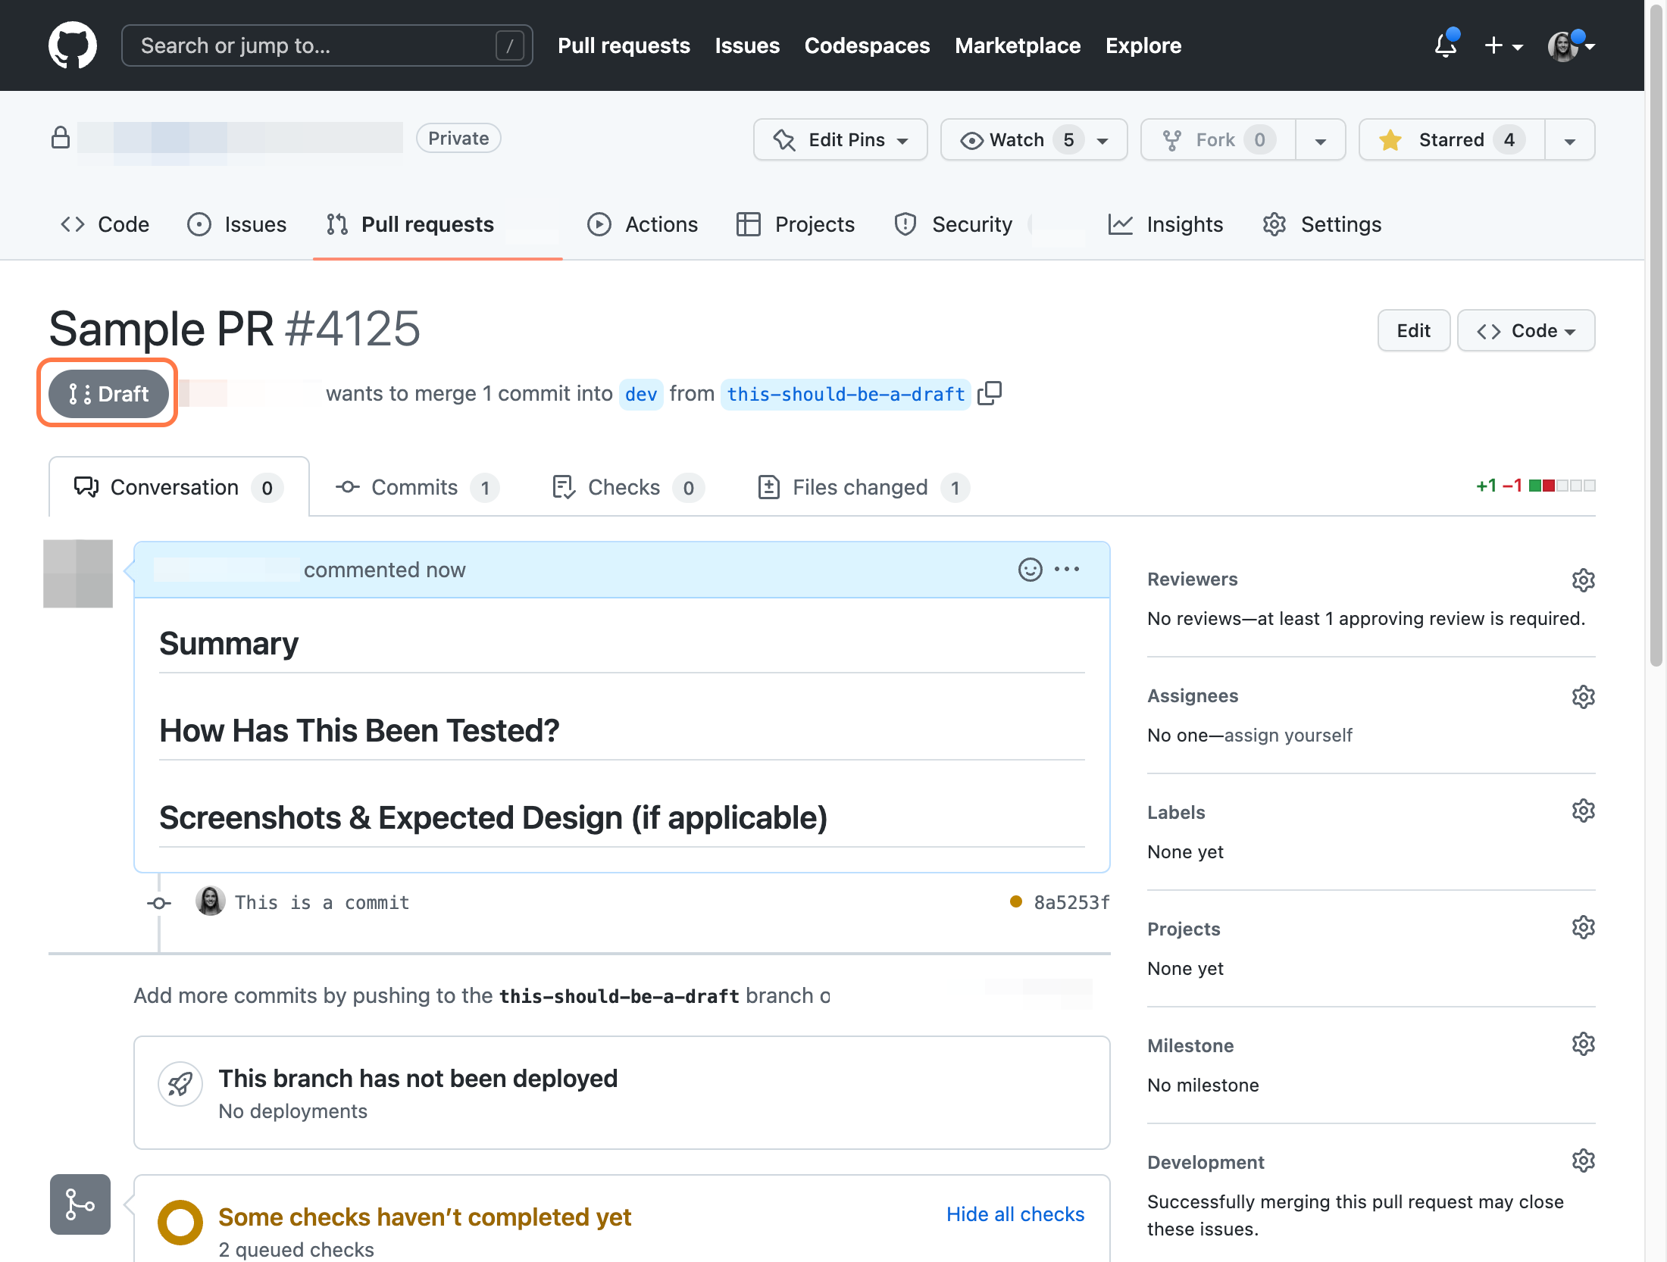Open the plus create-new dropdown
The width and height of the screenshot is (1667, 1262).
point(1503,45)
